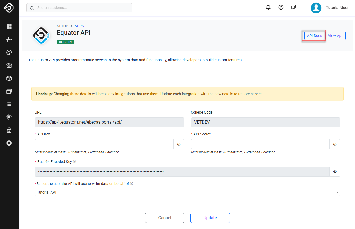Open the API Docs button
Image resolution: width=355 pixels, height=229 pixels.
click(x=314, y=36)
